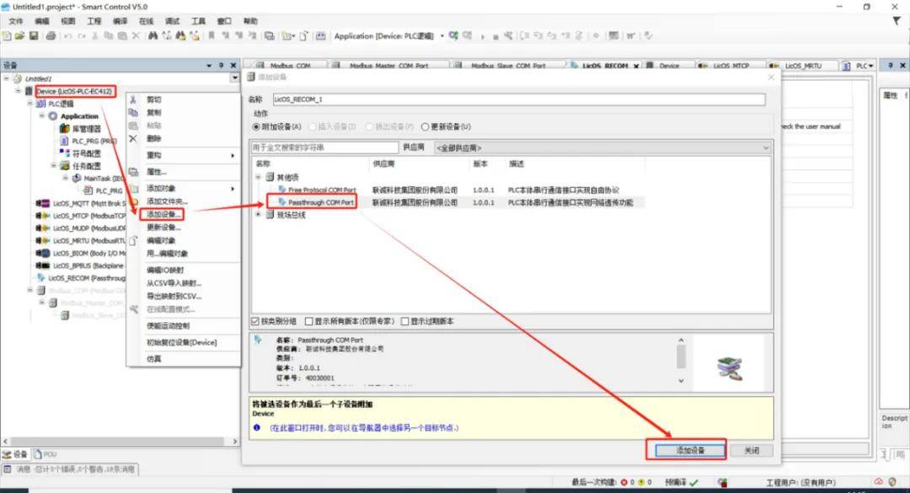Click the scissors Cut icon in context menu
Screen dimensions: 910x493
(133, 99)
